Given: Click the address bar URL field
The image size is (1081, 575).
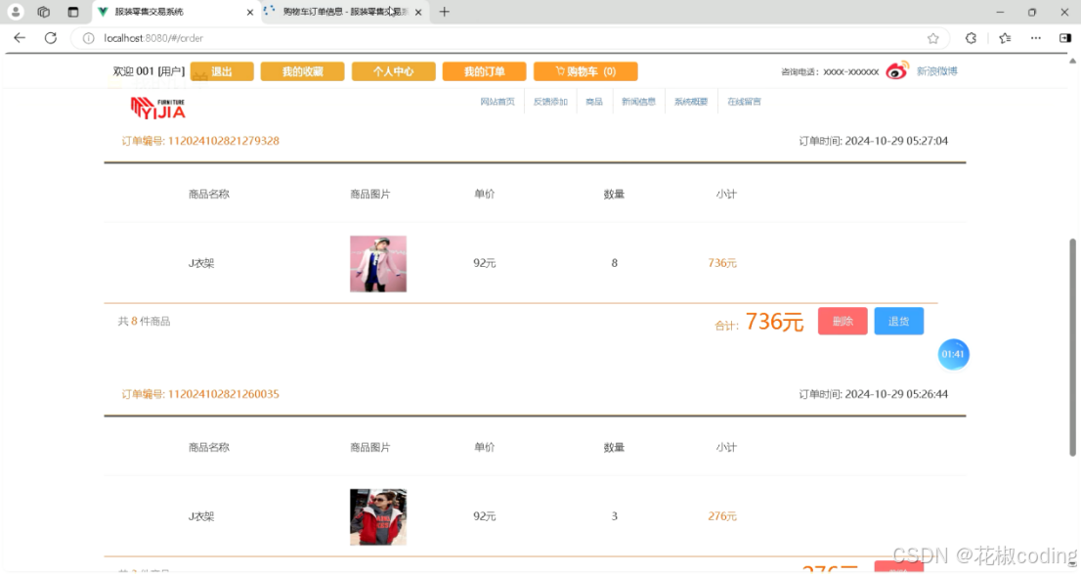Looking at the screenshot, I should coord(510,38).
